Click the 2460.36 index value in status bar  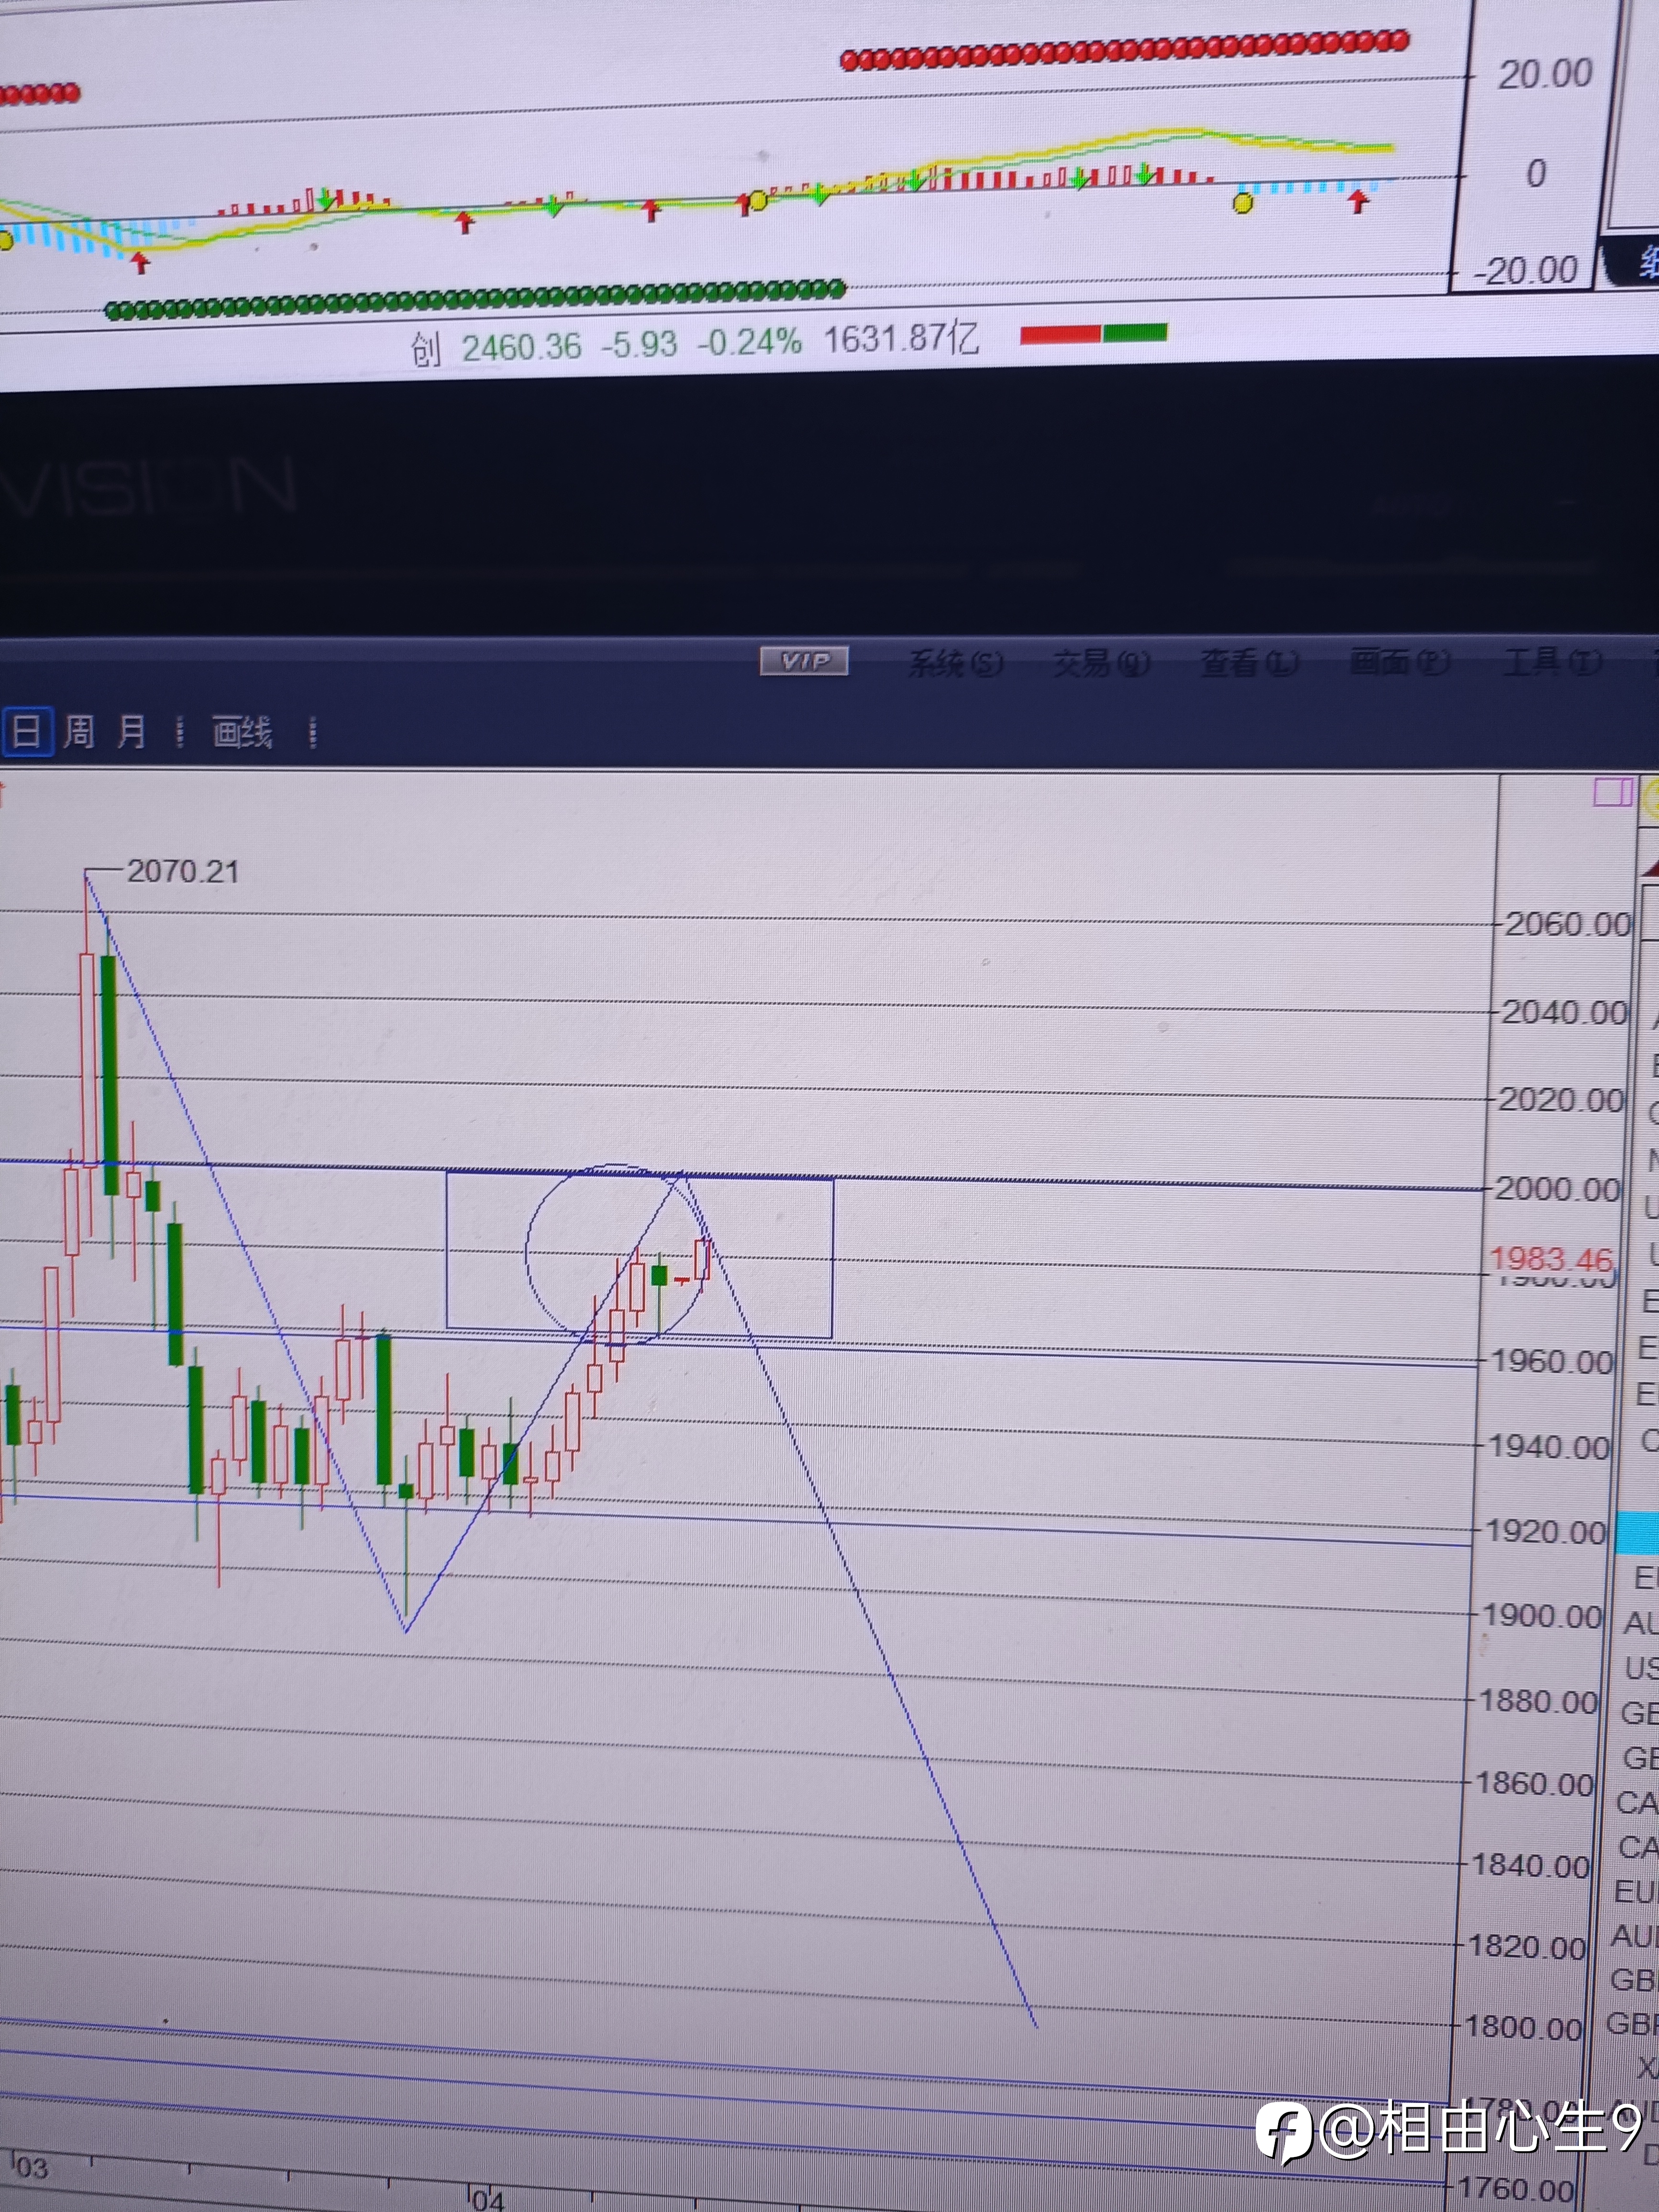coord(521,347)
